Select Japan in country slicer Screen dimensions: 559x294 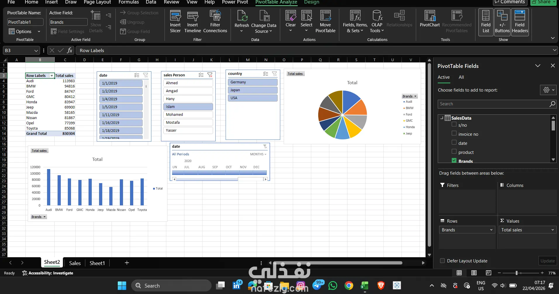point(252,90)
